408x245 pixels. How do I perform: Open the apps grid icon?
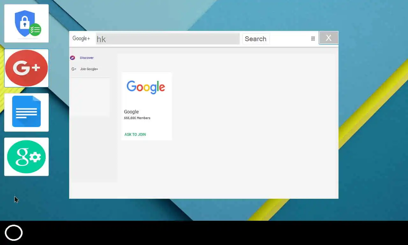tap(313, 39)
